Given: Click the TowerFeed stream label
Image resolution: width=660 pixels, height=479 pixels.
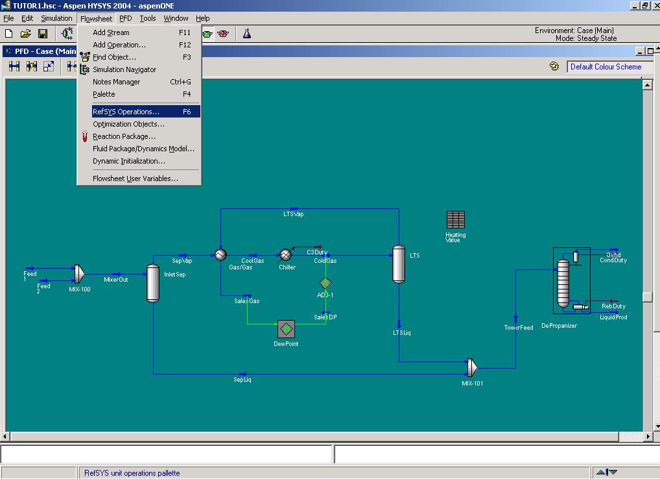Looking at the screenshot, I should [519, 328].
